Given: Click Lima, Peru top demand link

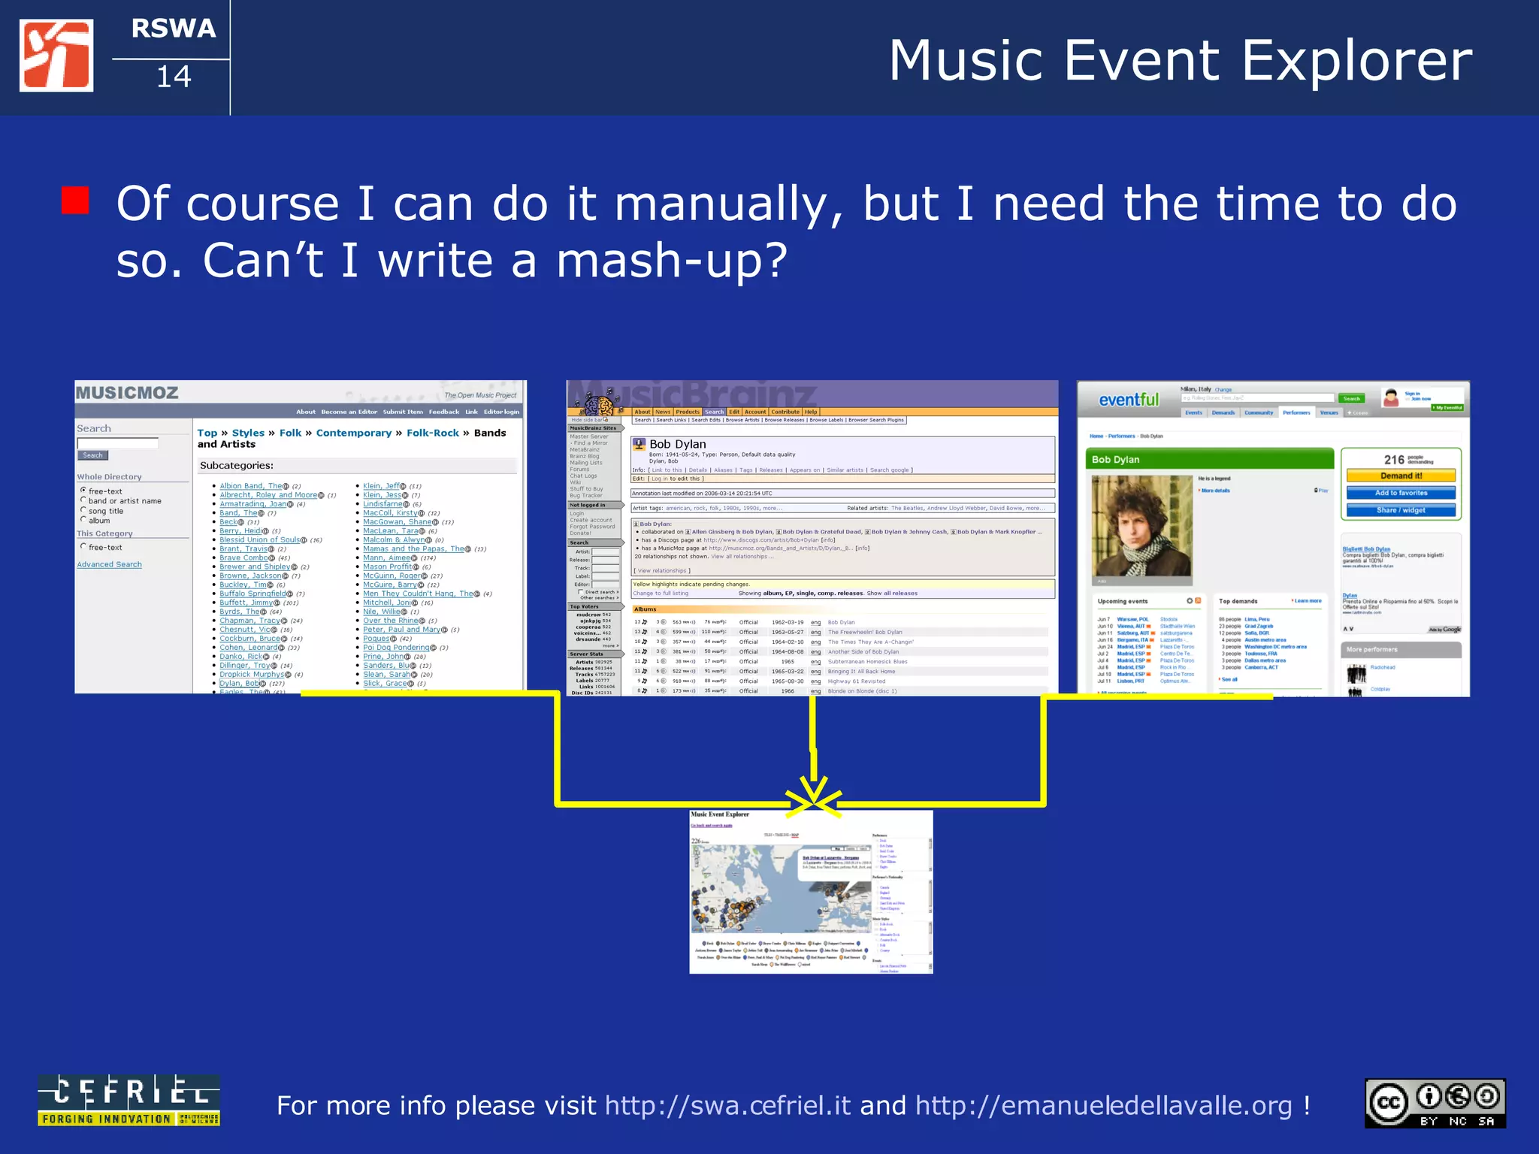Looking at the screenshot, I should pyautogui.click(x=1257, y=620).
